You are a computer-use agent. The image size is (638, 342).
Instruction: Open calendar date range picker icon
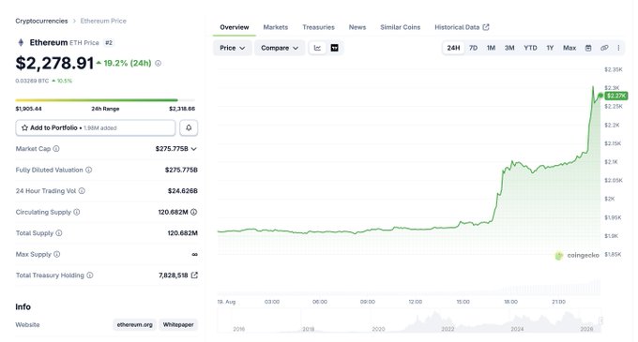pos(588,48)
